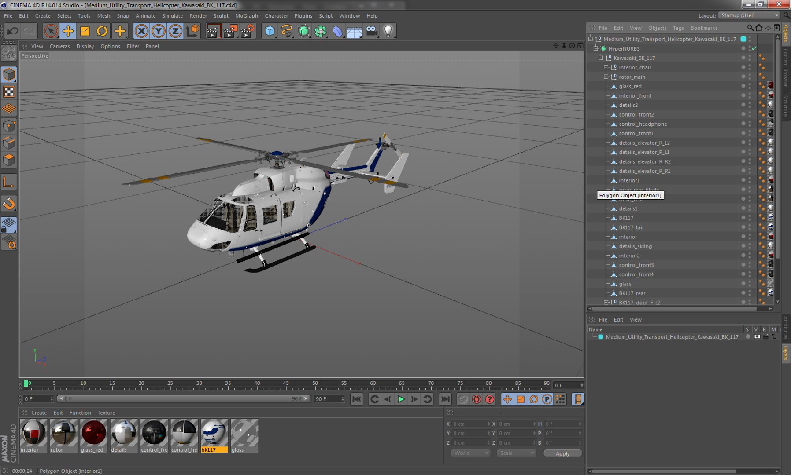Toggle layer view eye icon
Viewport: 791px width, 475px height.
point(757,337)
